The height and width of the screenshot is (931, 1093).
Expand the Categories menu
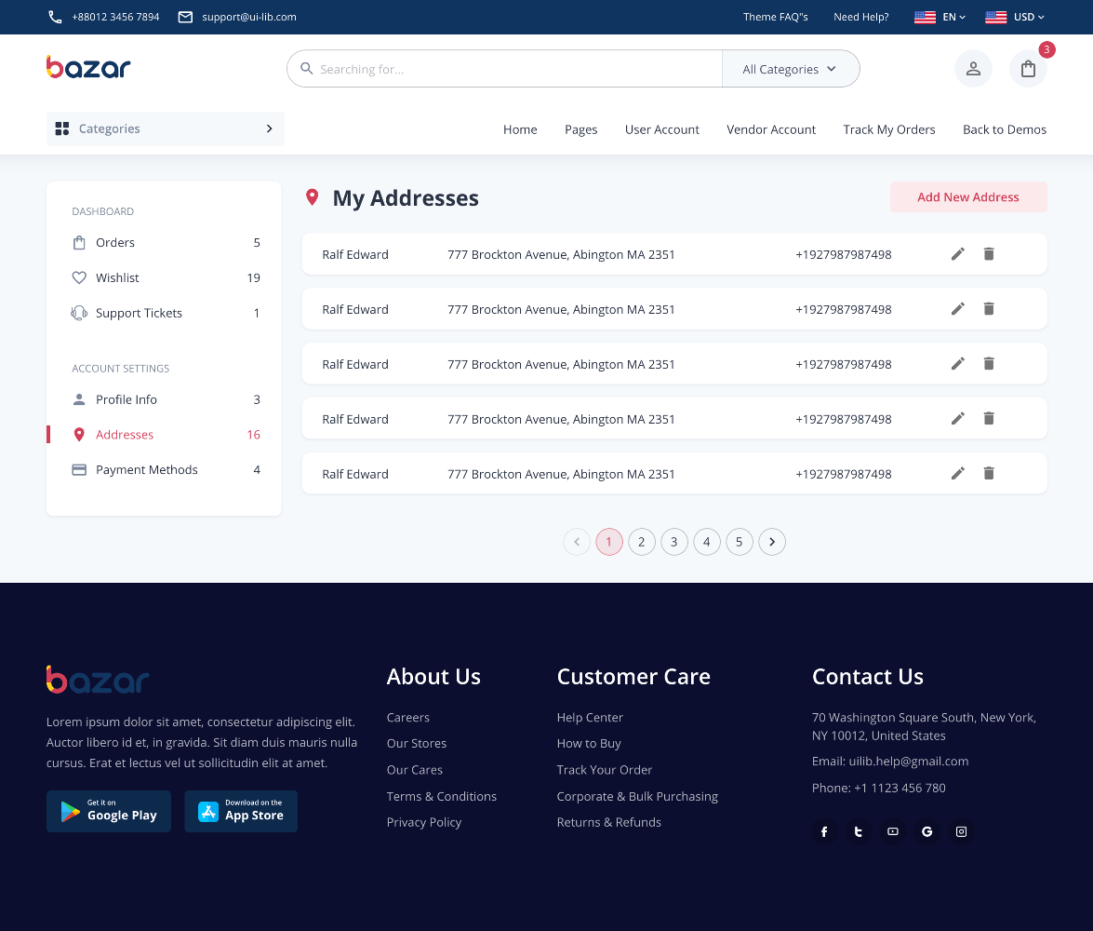click(165, 128)
